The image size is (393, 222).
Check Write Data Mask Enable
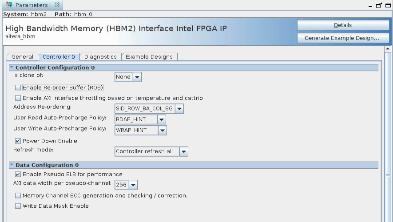(x=18, y=206)
